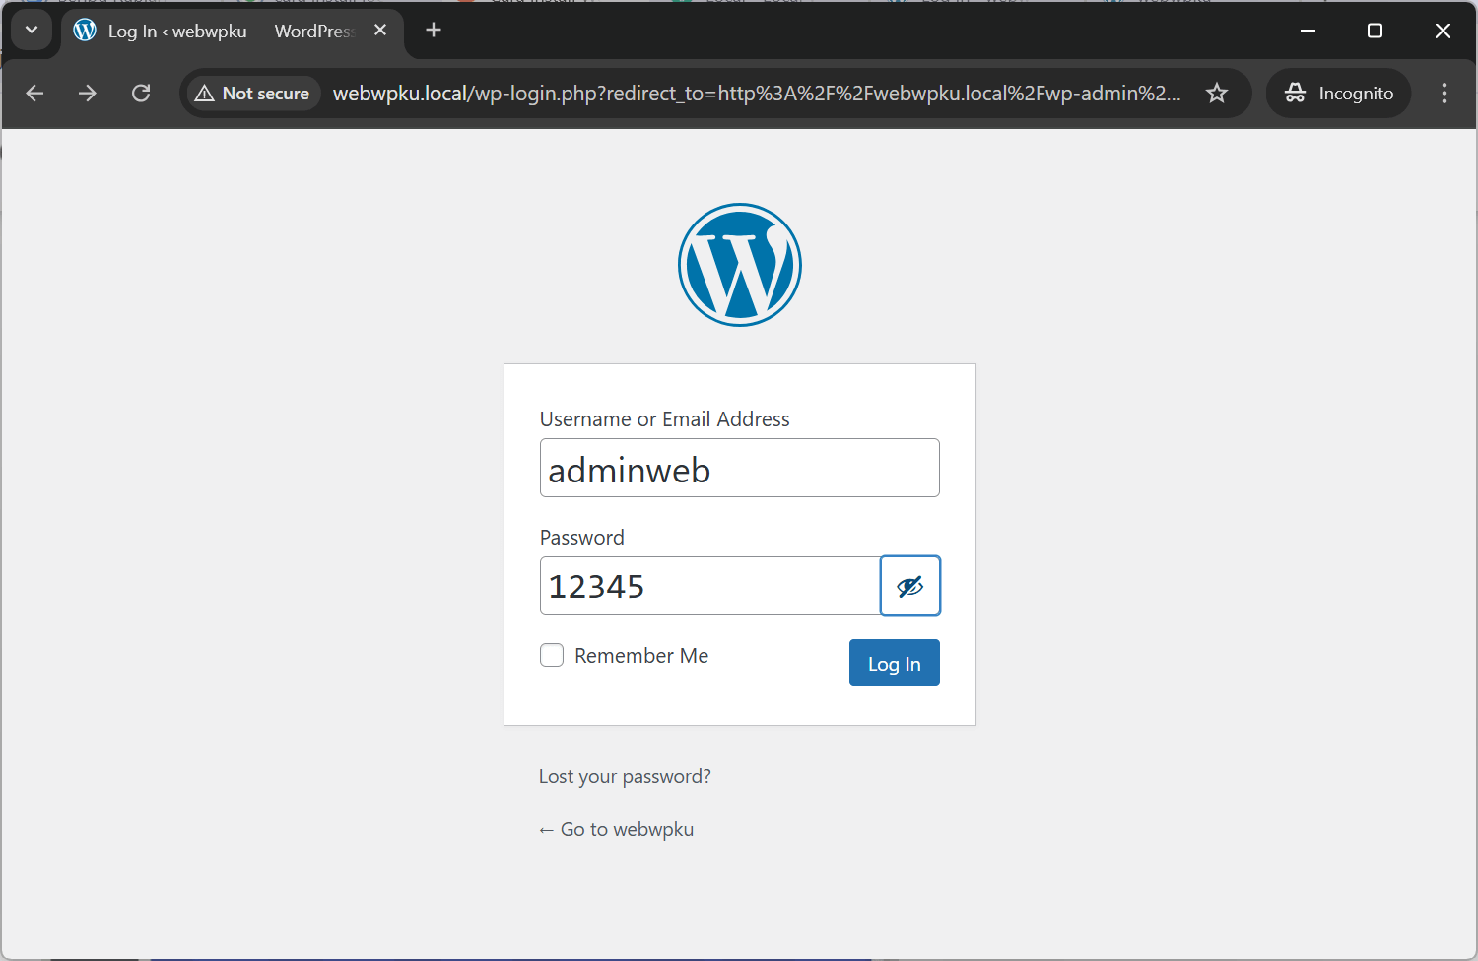Toggle password visibility with the eye icon
Viewport: 1478px width, 961px height.
pyautogui.click(x=910, y=586)
